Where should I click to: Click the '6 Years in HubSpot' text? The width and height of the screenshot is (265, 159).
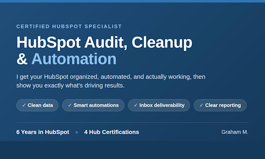point(43,132)
